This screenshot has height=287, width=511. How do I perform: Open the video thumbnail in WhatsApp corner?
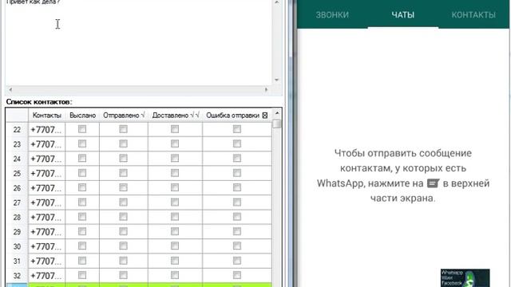[465, 277]
